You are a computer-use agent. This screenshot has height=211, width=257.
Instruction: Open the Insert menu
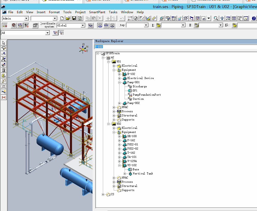(x=41, y=12)
